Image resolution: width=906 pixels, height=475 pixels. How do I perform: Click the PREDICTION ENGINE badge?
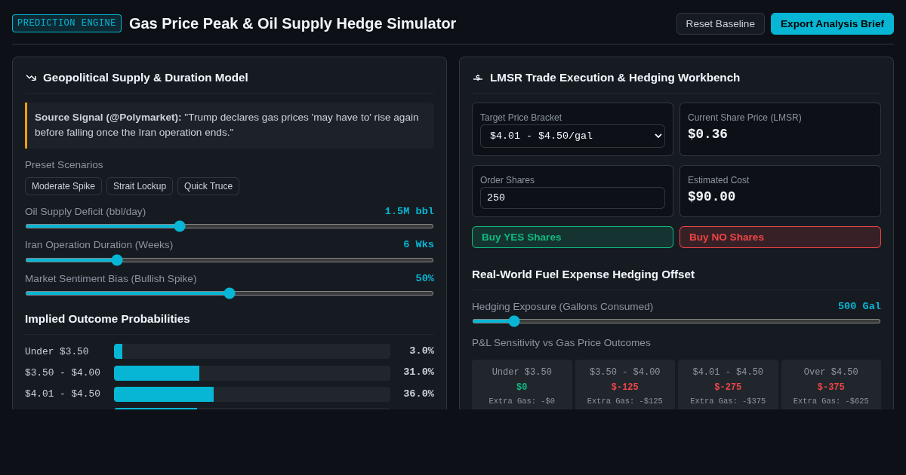point(66,23)
